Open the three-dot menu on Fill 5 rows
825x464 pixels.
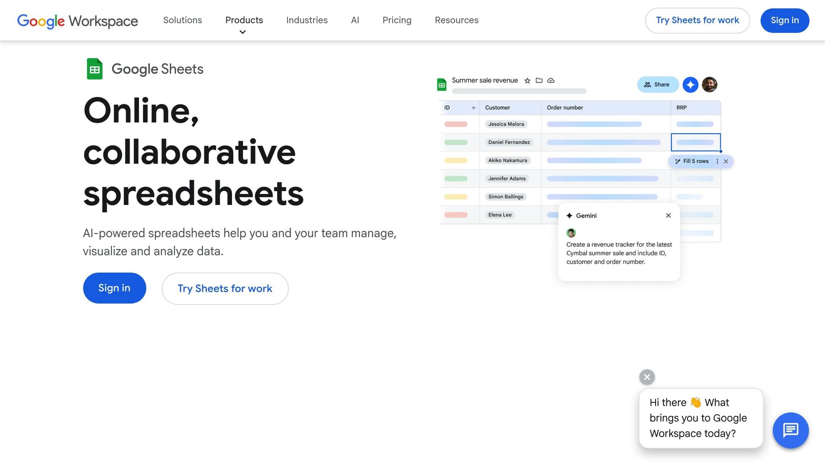(717, 161)
